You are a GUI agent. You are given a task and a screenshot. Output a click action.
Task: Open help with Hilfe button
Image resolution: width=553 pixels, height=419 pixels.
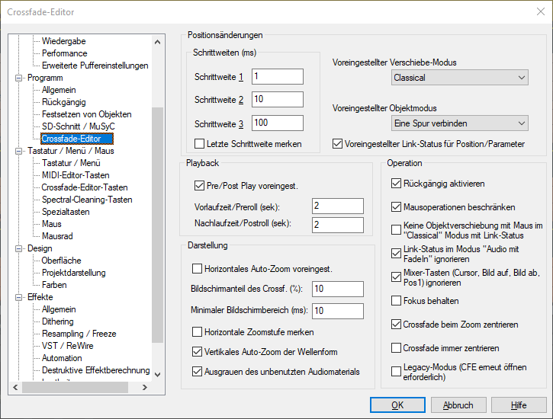pyautogui.click(x=519, y=405)
